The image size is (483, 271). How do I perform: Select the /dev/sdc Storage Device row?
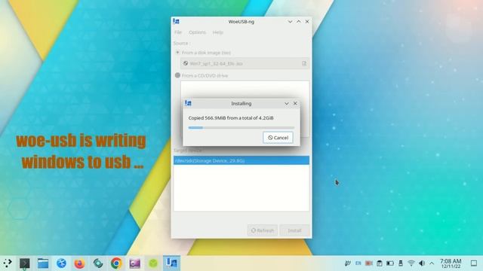[241, 160]
